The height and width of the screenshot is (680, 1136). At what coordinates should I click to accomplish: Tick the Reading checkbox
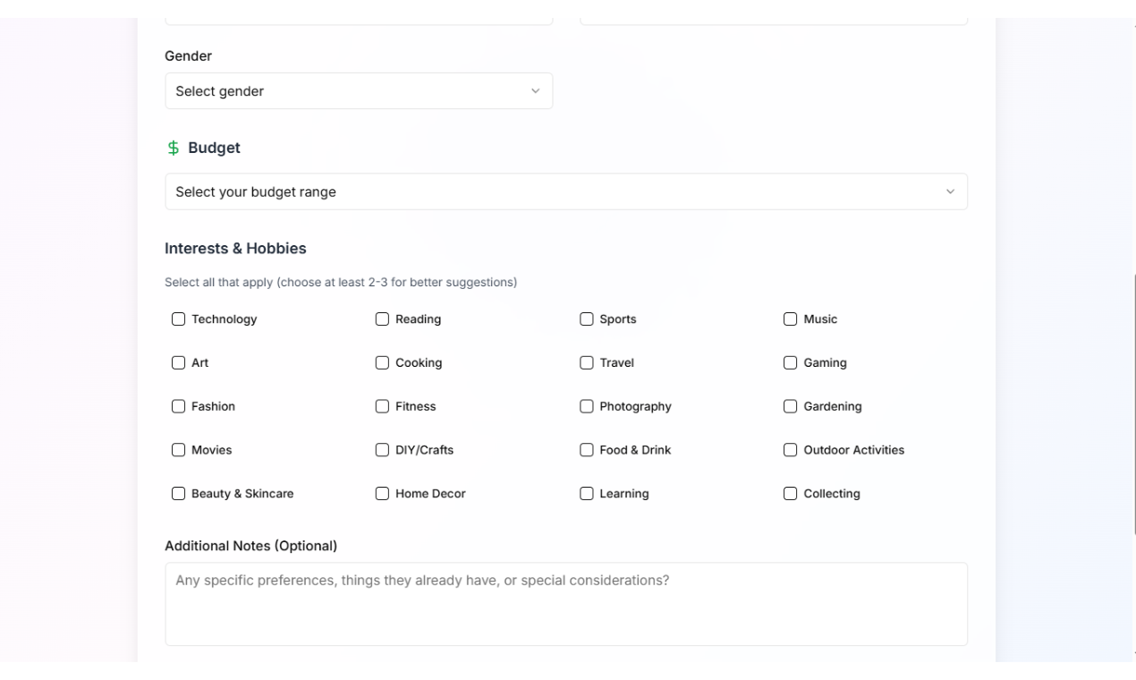(383, 319)
